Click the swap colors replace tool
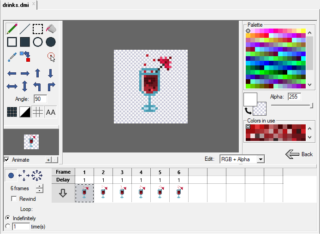The height and width of the screenshot is (234, 320). click(x=25, y=57)
